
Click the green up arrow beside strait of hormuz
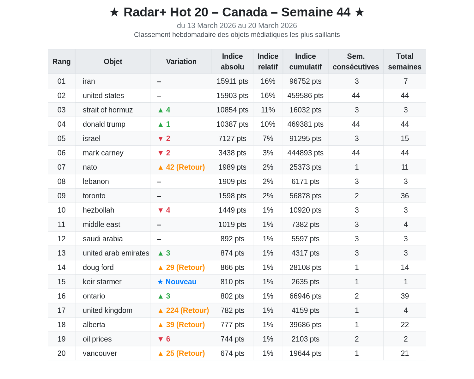tap(161, 110)
